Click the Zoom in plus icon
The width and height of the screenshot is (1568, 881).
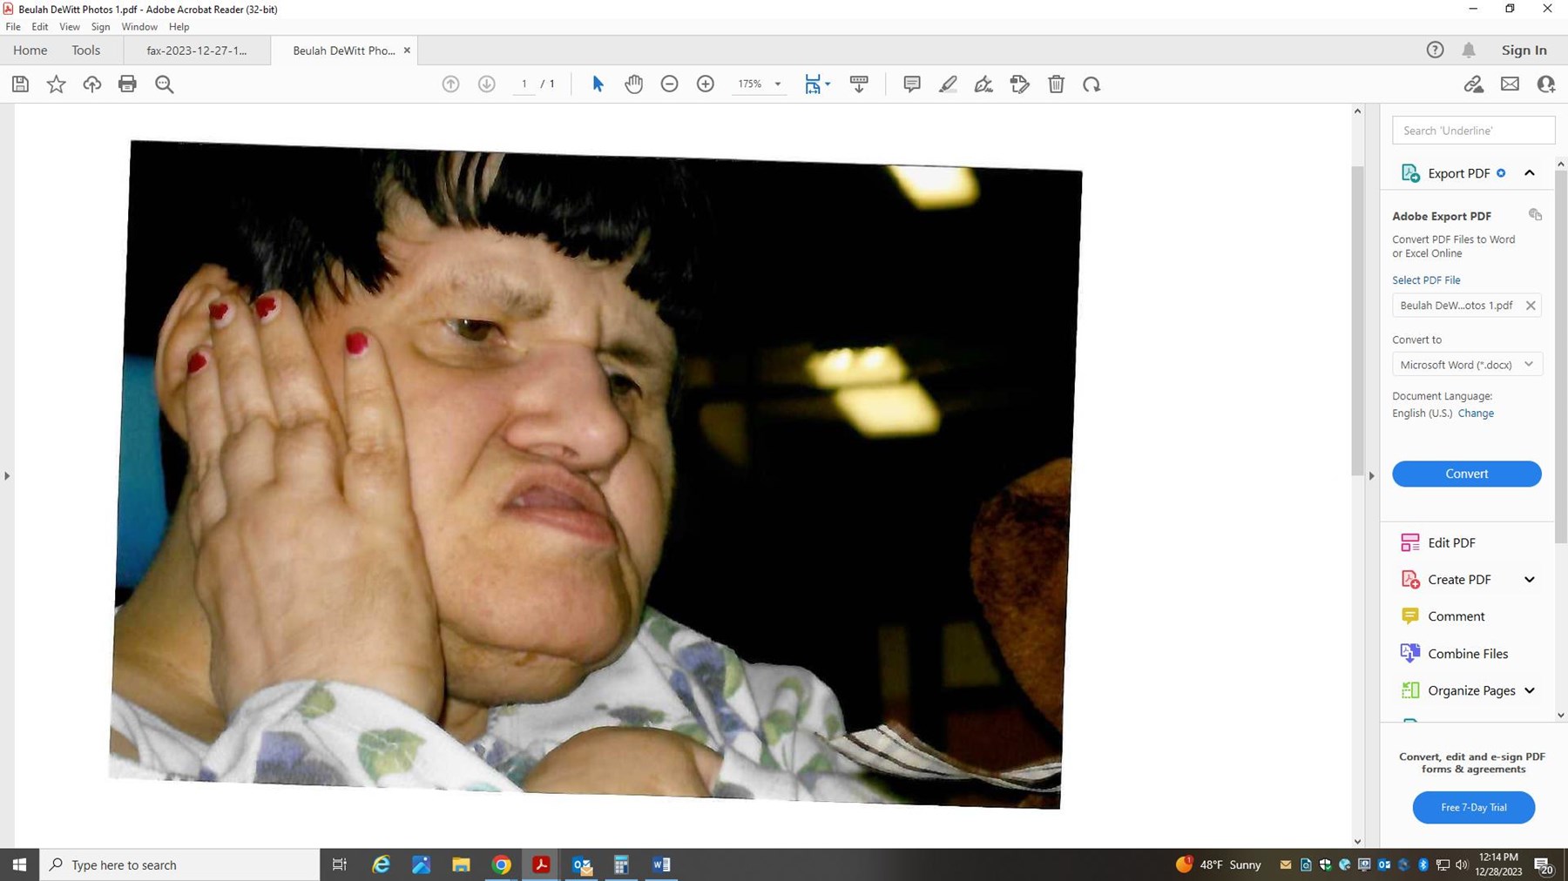point(706,84)
